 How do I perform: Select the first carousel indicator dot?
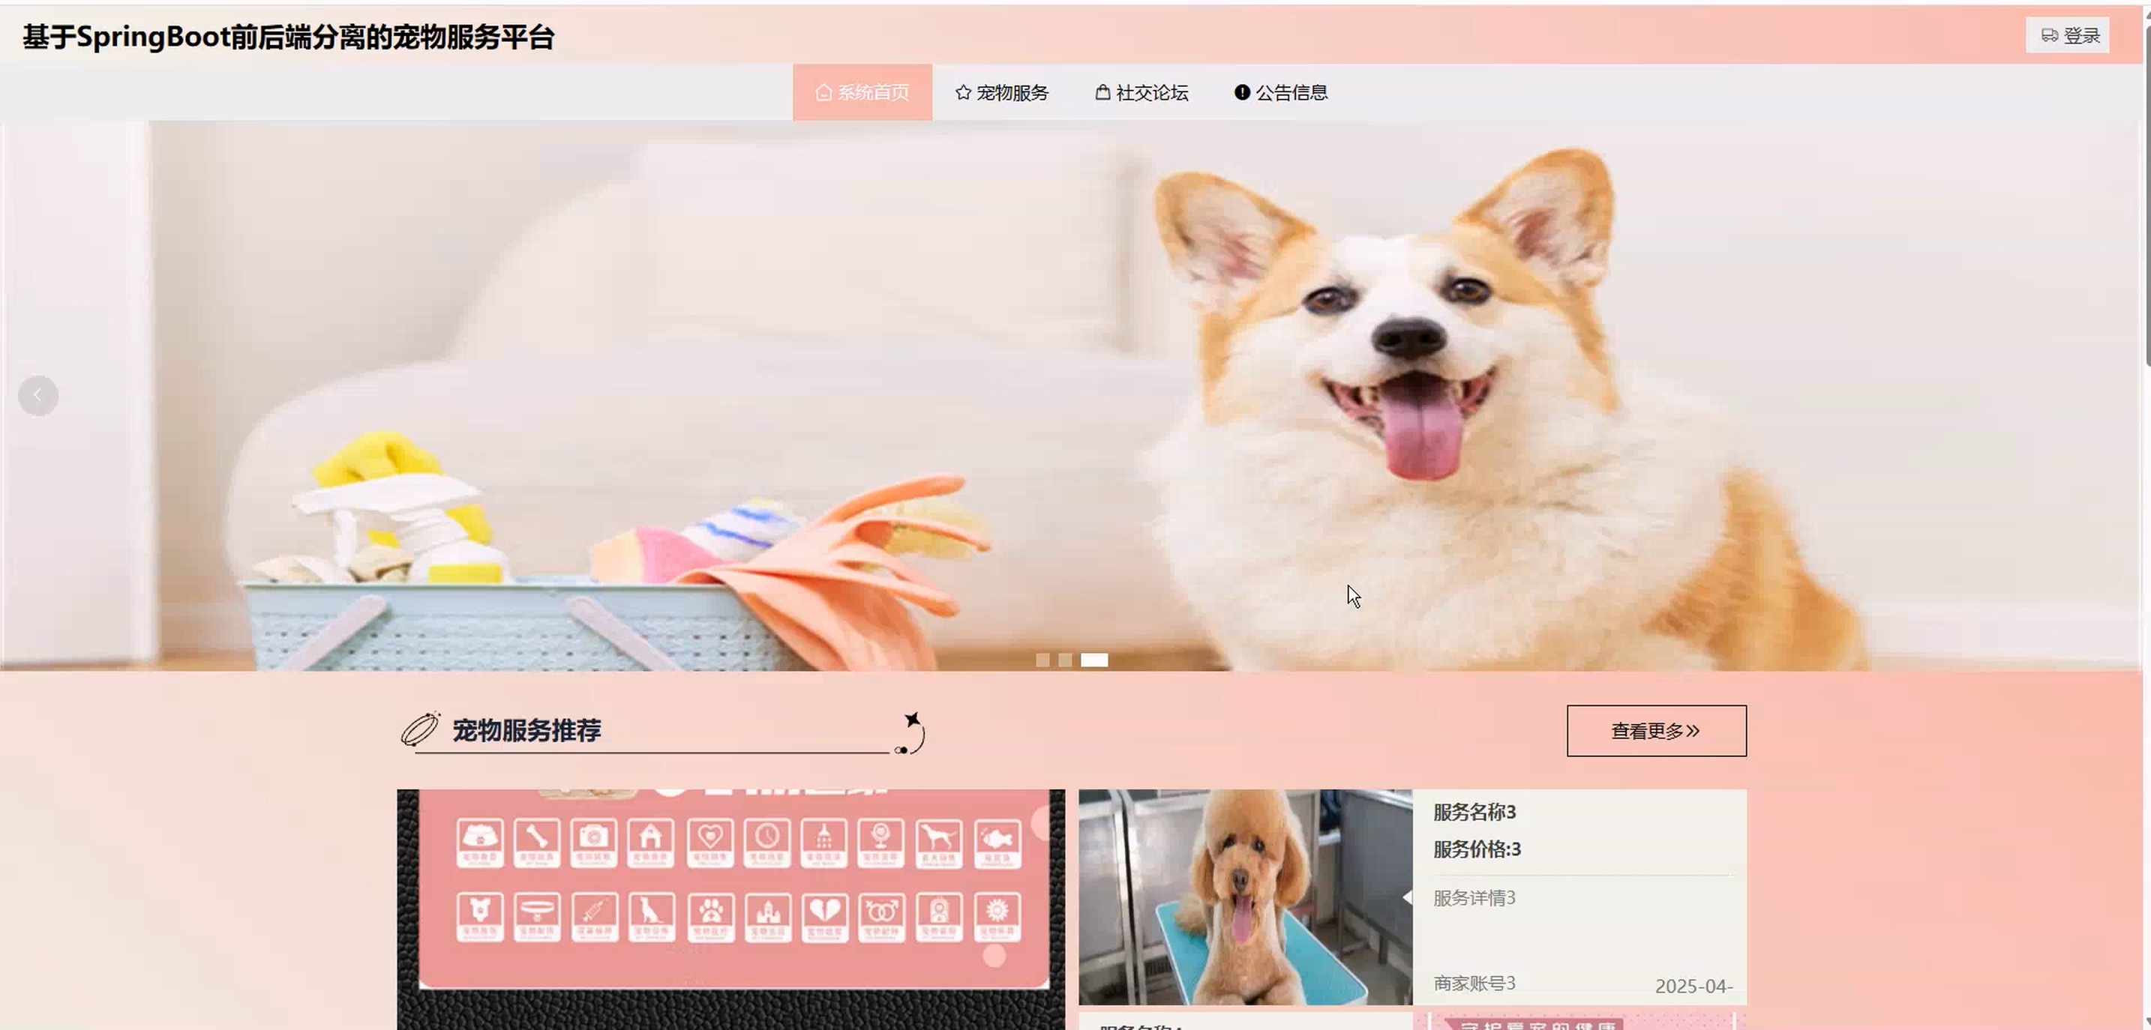pyautogui.click(x=1042, y=660)
